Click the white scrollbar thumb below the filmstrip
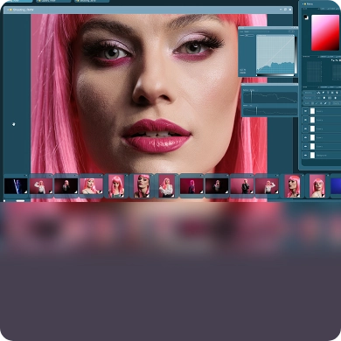341x341 pixels. [x=20, y=201]
